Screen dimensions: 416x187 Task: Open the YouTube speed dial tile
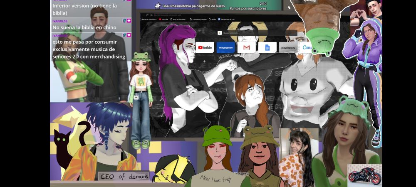click(205, 48)
